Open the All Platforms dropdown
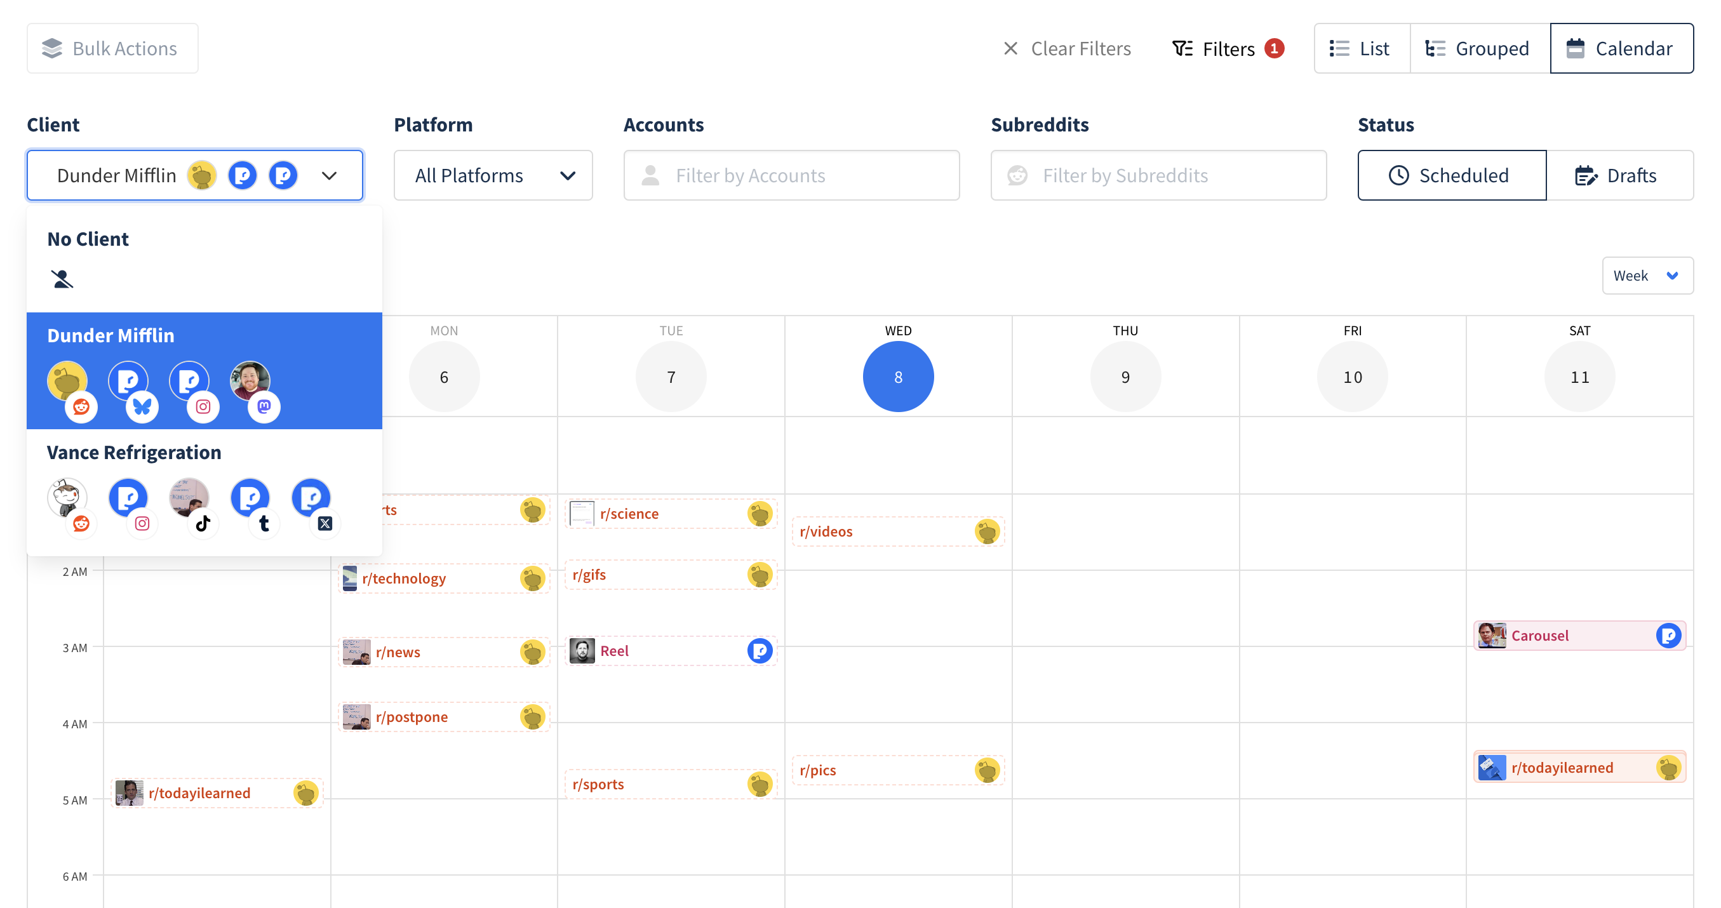1721x908 pixels. 493,175
